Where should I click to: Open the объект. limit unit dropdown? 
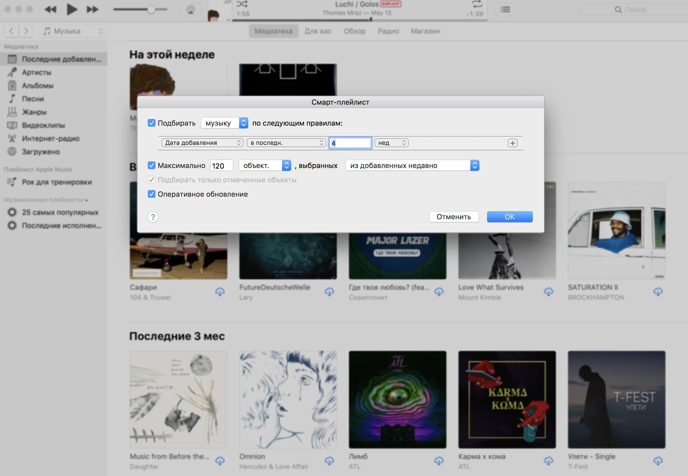tap(265, 165)
